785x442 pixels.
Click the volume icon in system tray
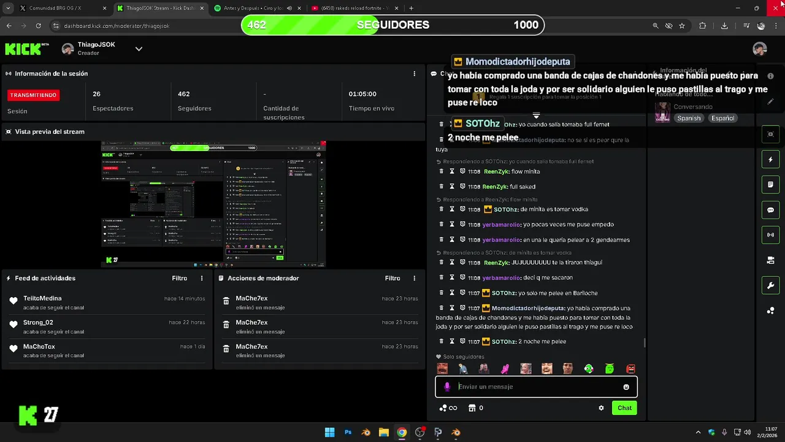click(x=747, y=432)
